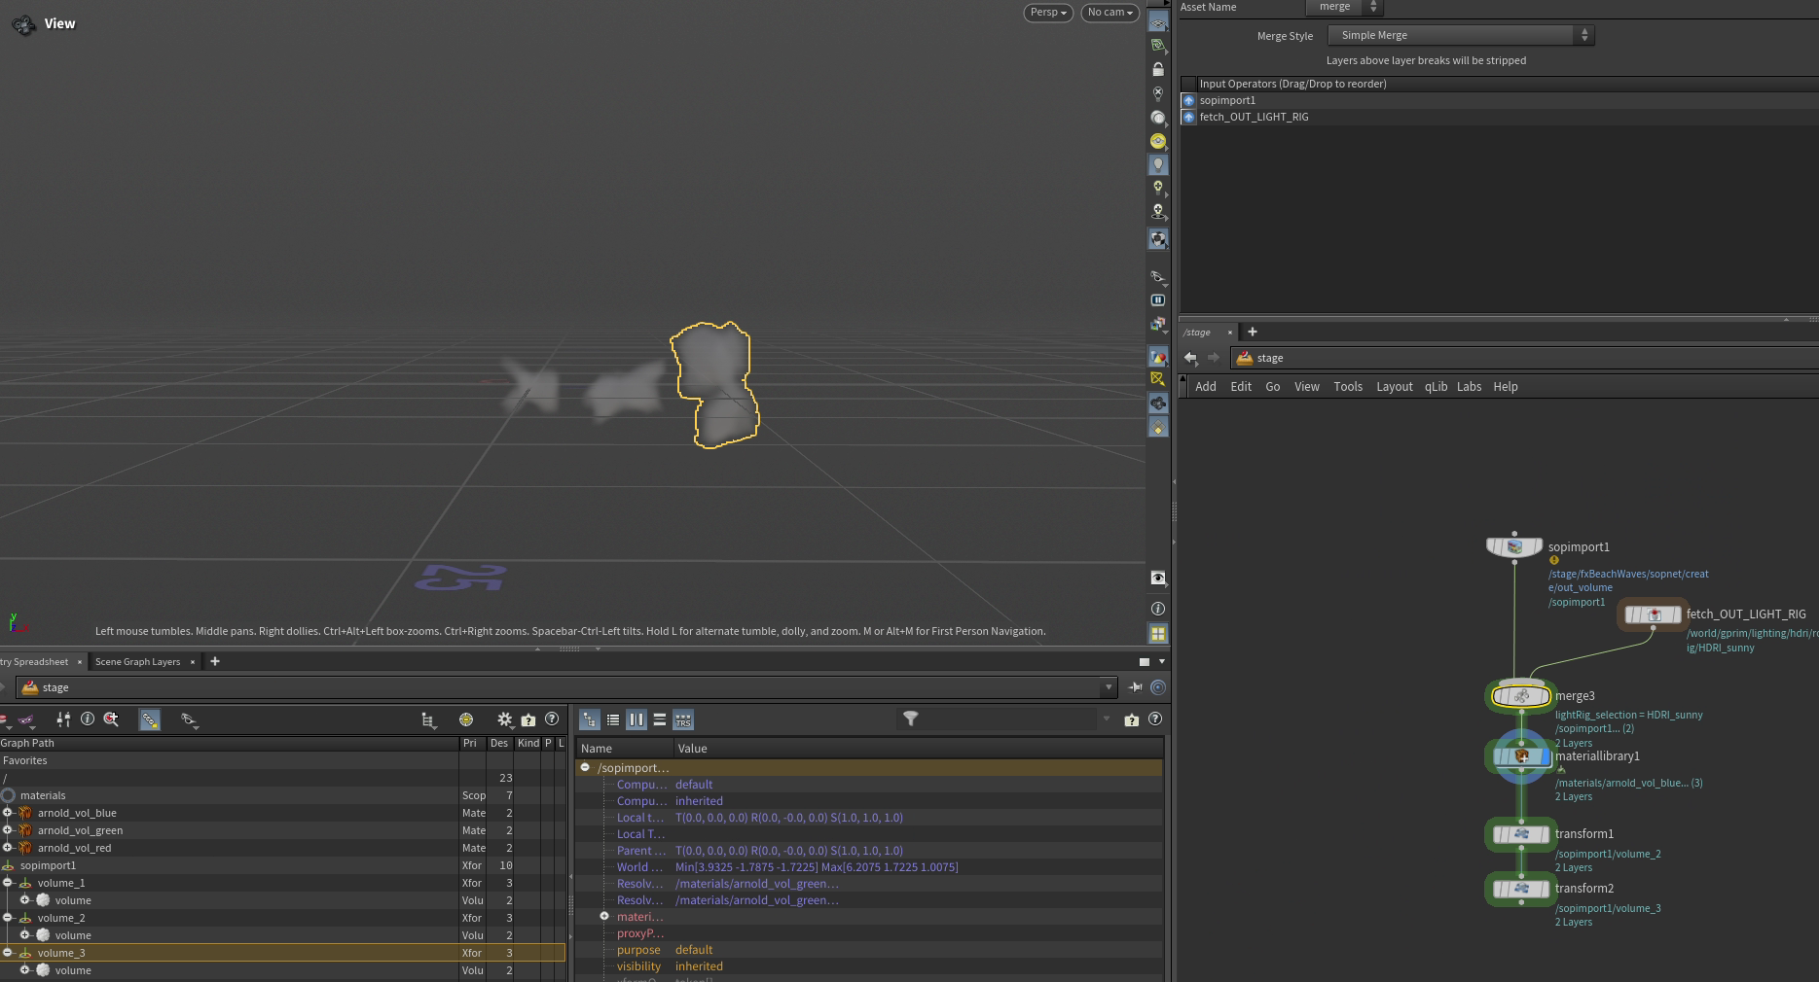This screenshot has width=1819, height=982.
Task: Click the yellow target locate icon in scene graph toolbar
Action: (466, 719)
